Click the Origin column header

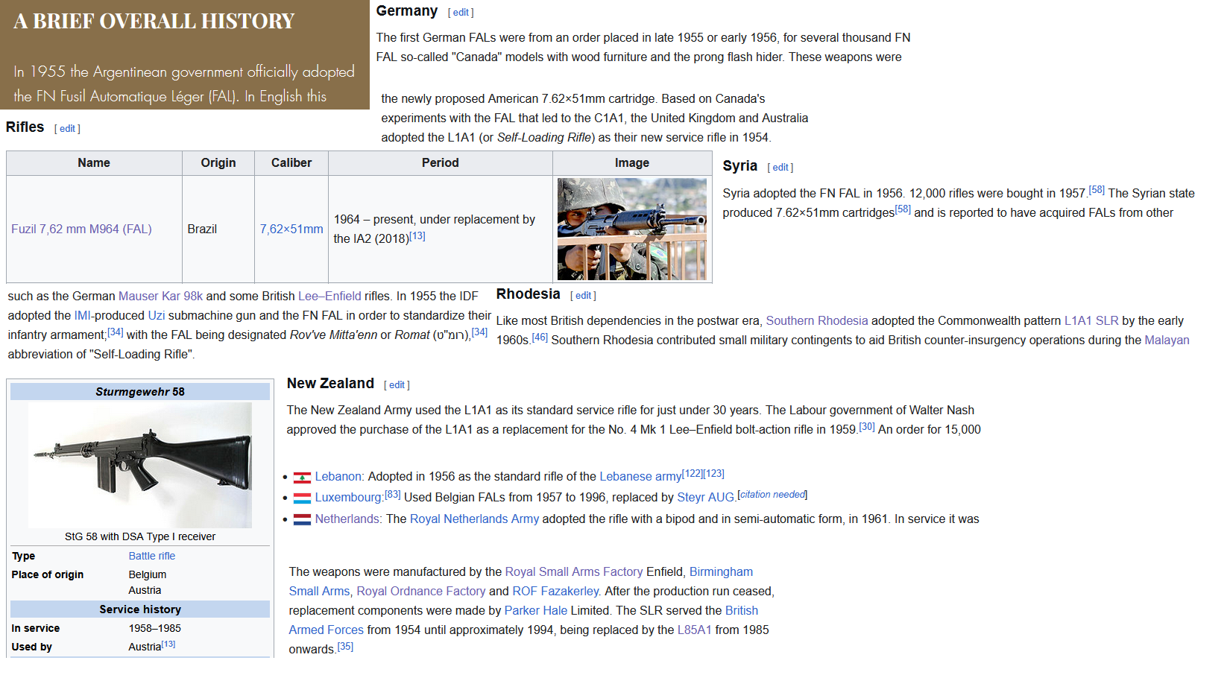[x=218, y=163]
